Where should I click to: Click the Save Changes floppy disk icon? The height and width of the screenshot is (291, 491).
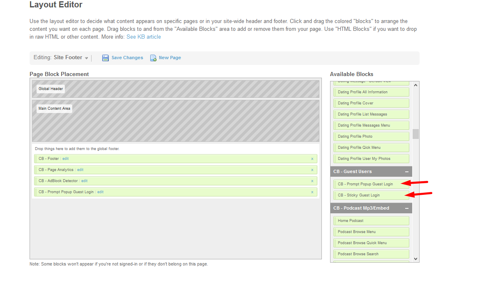tap(106, 58)
